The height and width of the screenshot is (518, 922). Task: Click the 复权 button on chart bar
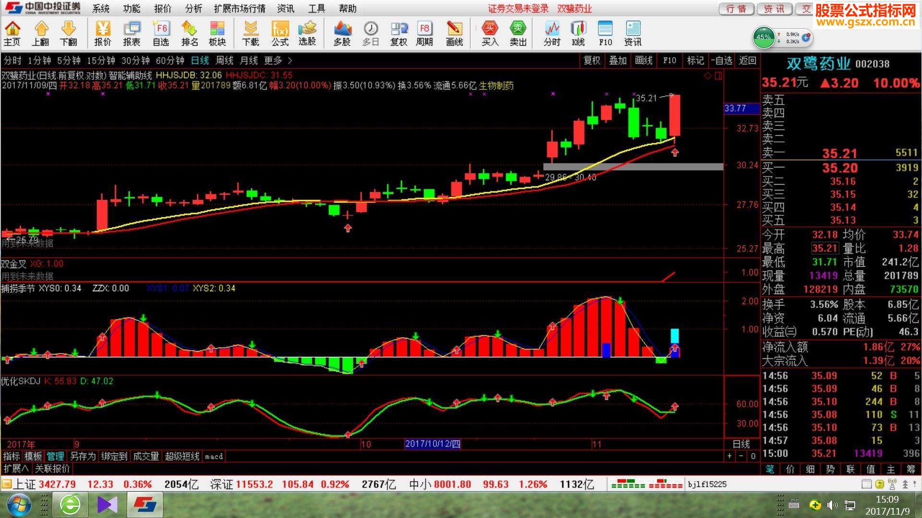click(x=592, y=60)
